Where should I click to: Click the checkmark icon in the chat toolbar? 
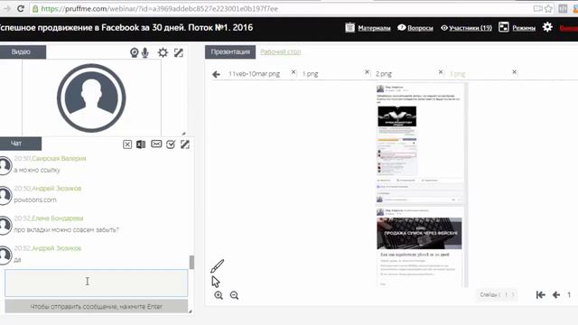point(171,144)
